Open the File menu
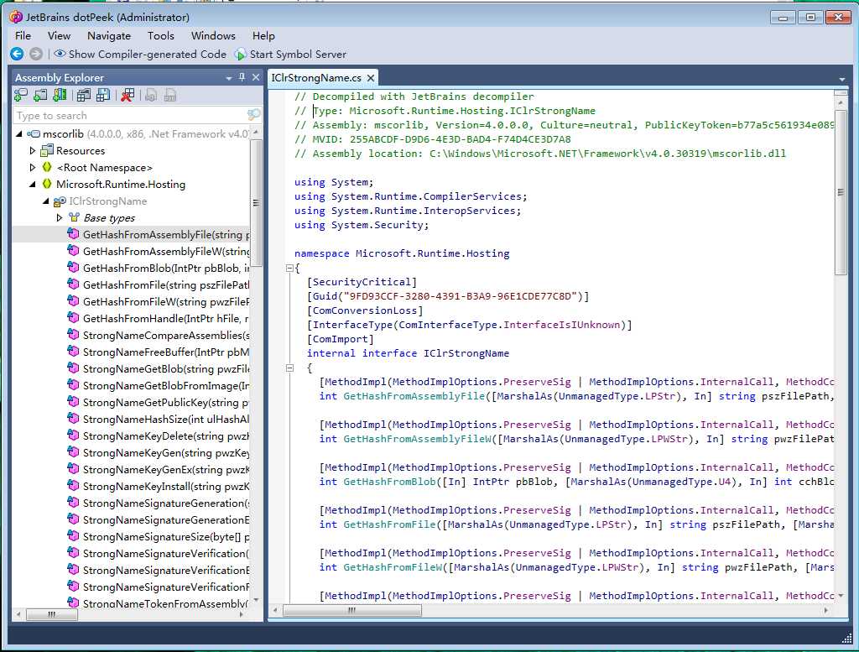 [x=23, y=35]
